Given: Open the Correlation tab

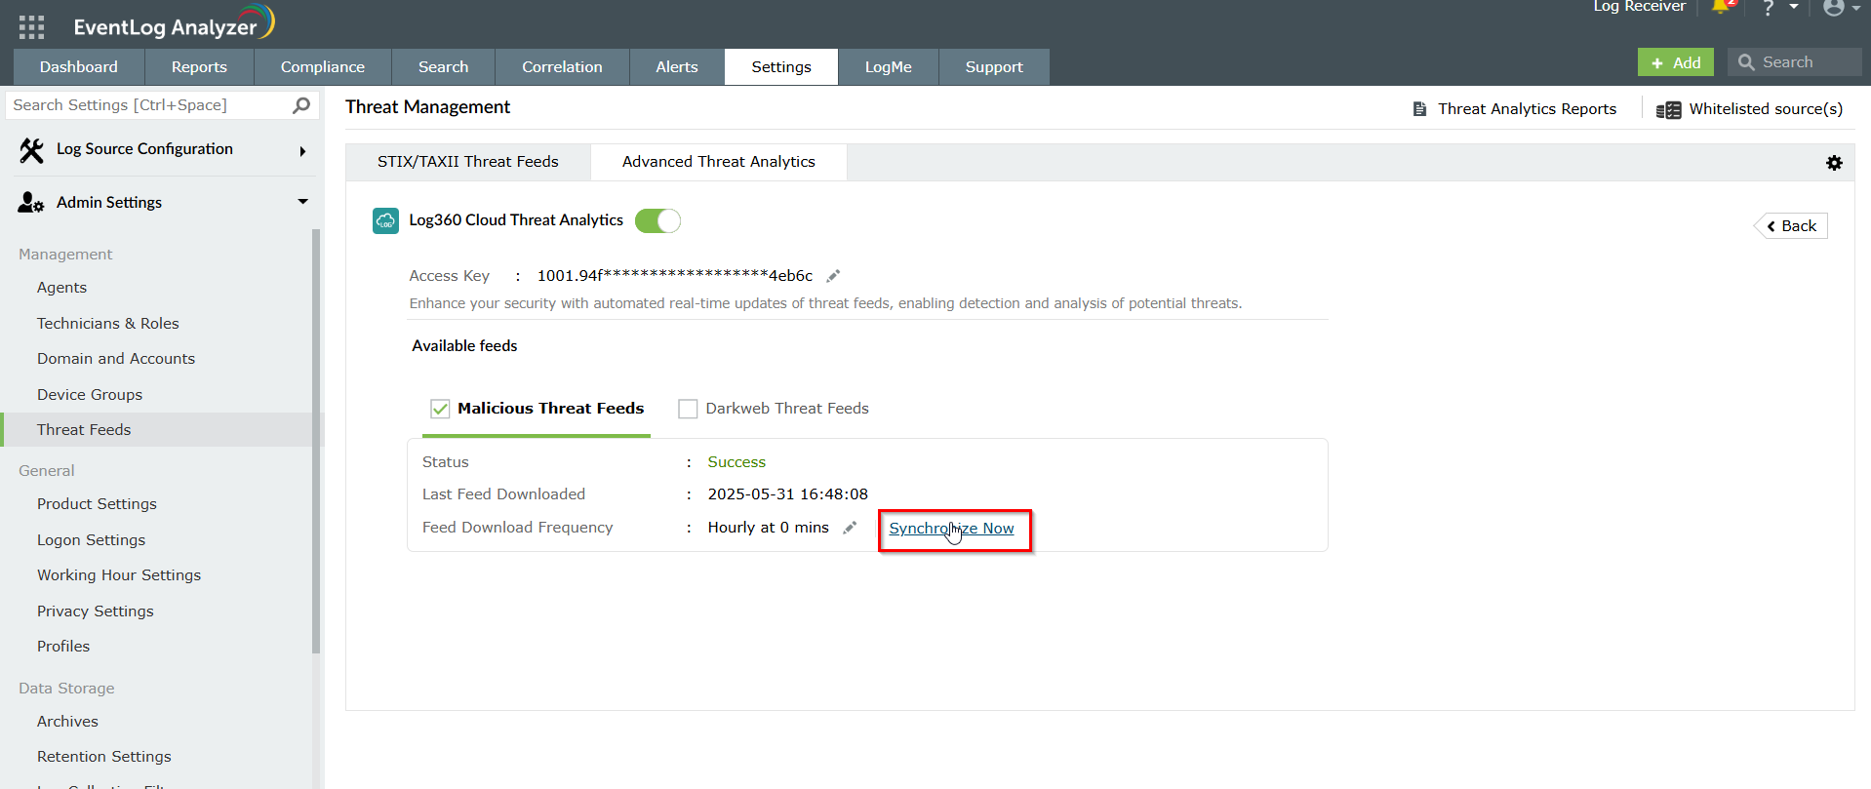Looking at the screenshot, I should click(562, 67).
